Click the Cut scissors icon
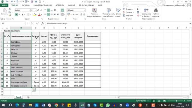The image size is (192, 108). [x=10, y=9]
